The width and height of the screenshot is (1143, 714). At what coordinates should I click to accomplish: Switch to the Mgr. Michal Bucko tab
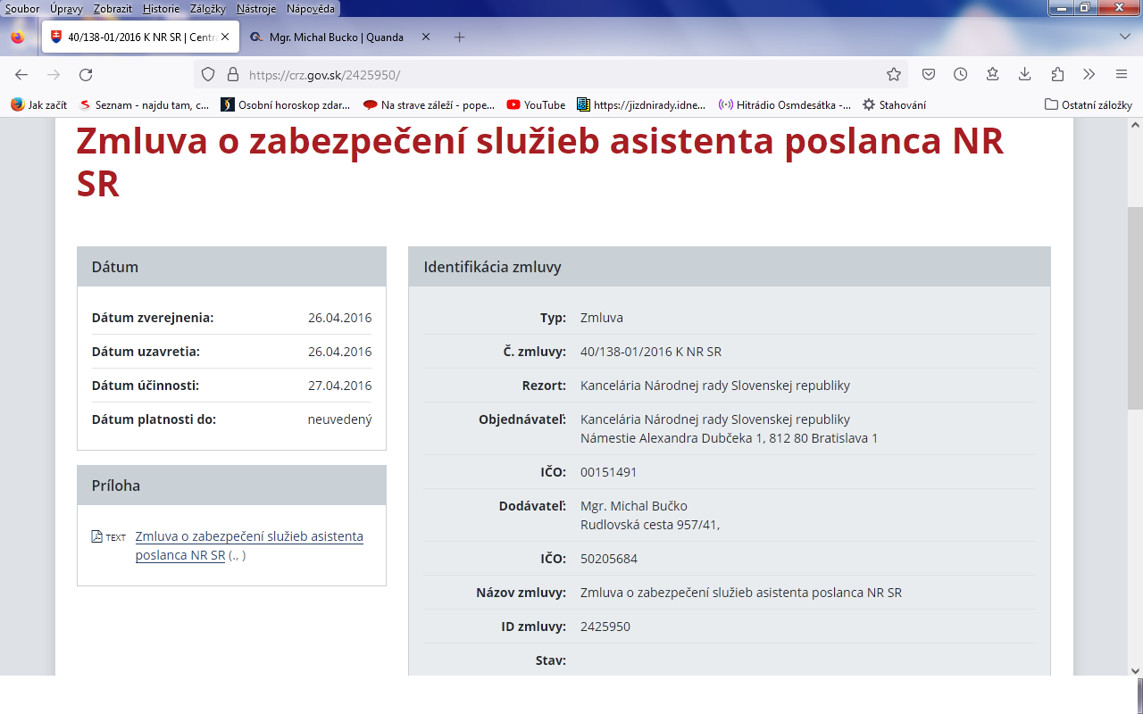[336, 37]
